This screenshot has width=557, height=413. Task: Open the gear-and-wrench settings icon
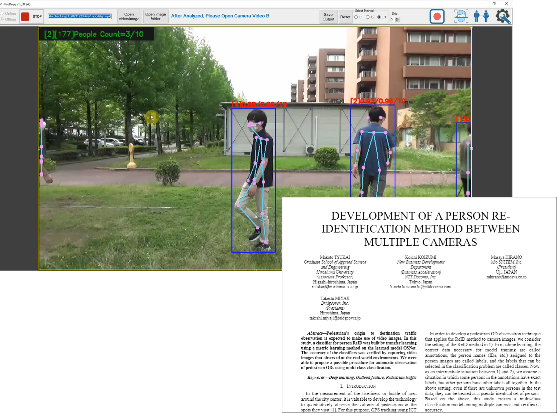pyautogui.click(x=503, y=16)
